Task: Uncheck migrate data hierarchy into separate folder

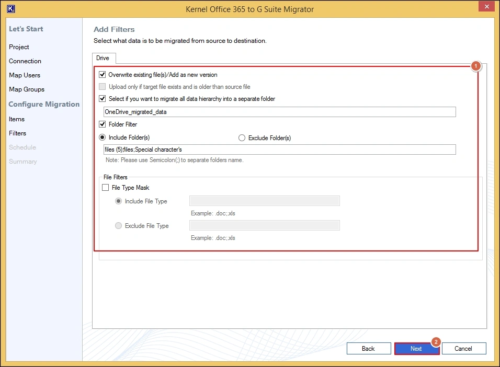Action: coord(103,98)
